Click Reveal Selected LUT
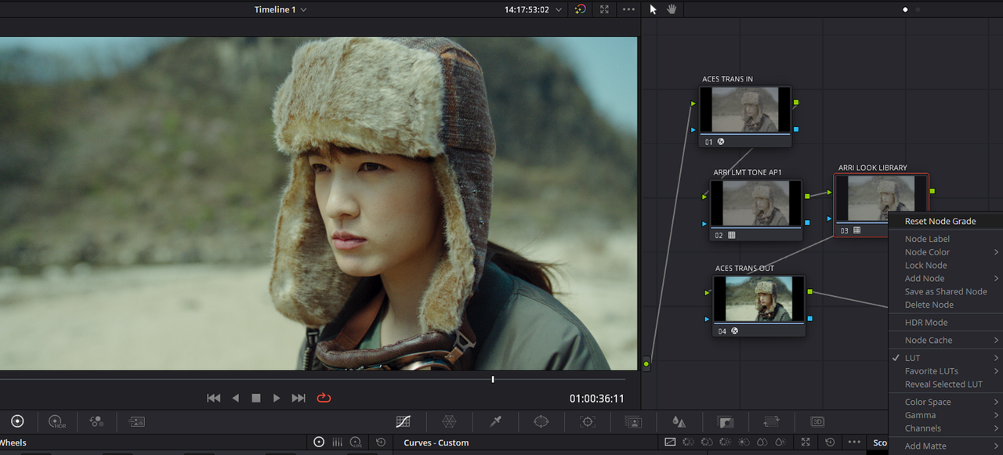The image size is (1003, 455). coord(945,385)
